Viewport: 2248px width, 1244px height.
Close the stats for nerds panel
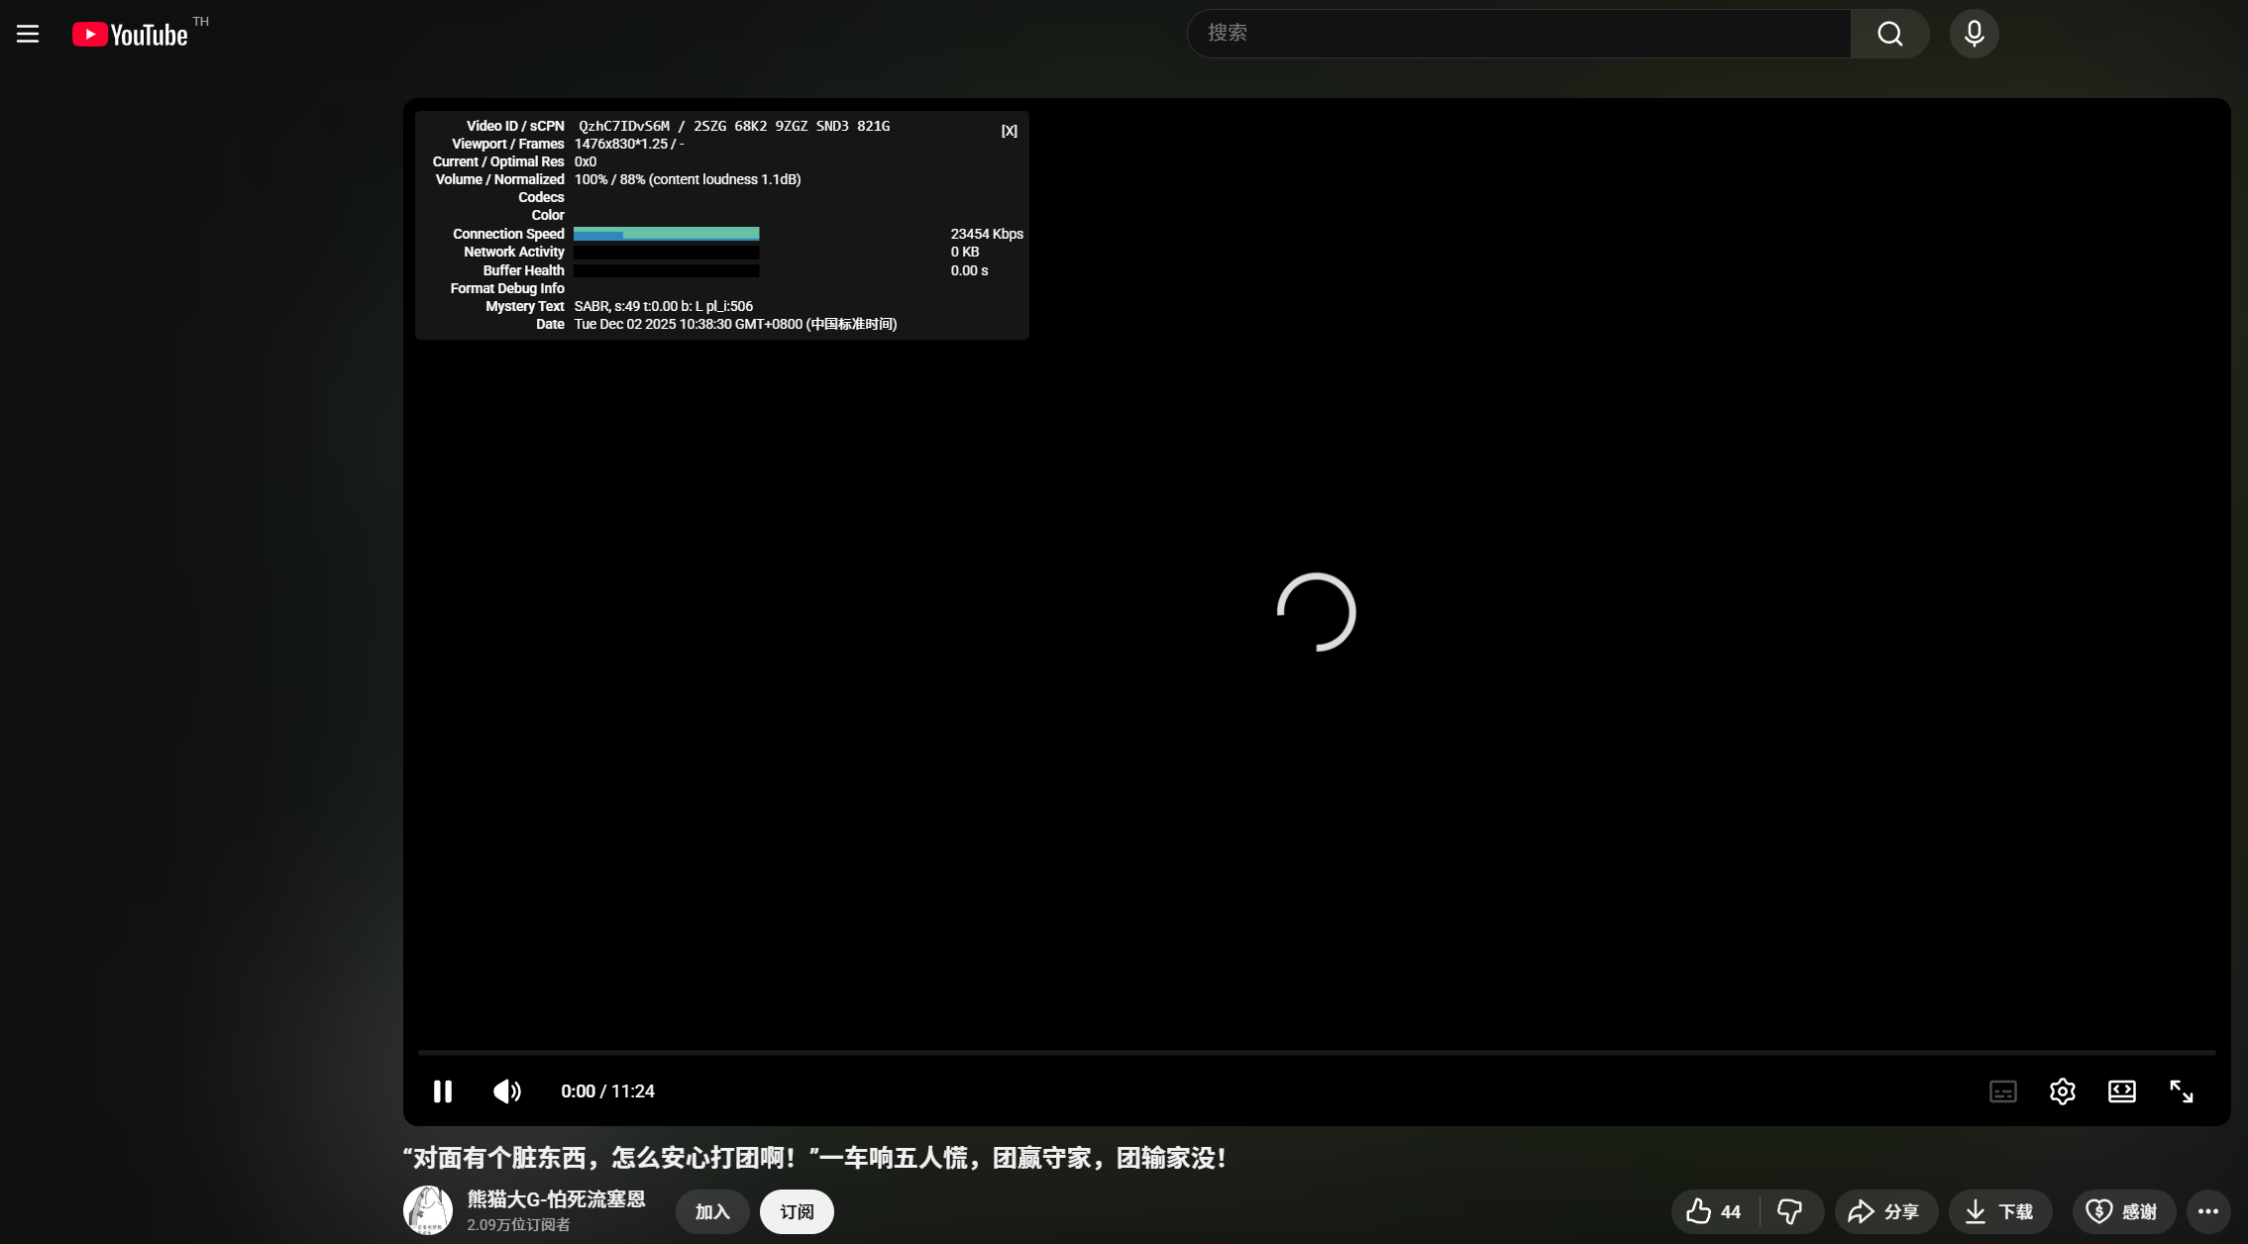pyautogui.click(x=1009, y=131)
